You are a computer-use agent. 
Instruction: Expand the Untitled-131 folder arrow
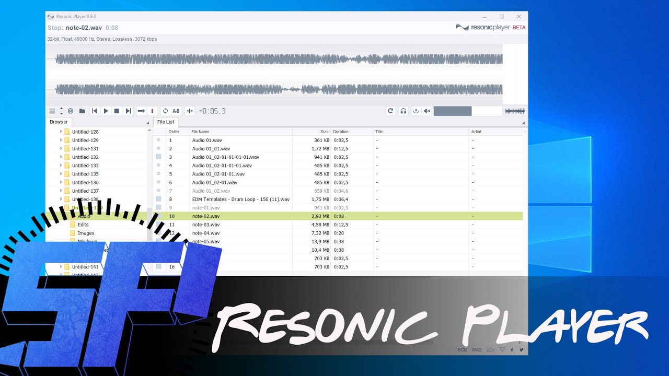61,148
